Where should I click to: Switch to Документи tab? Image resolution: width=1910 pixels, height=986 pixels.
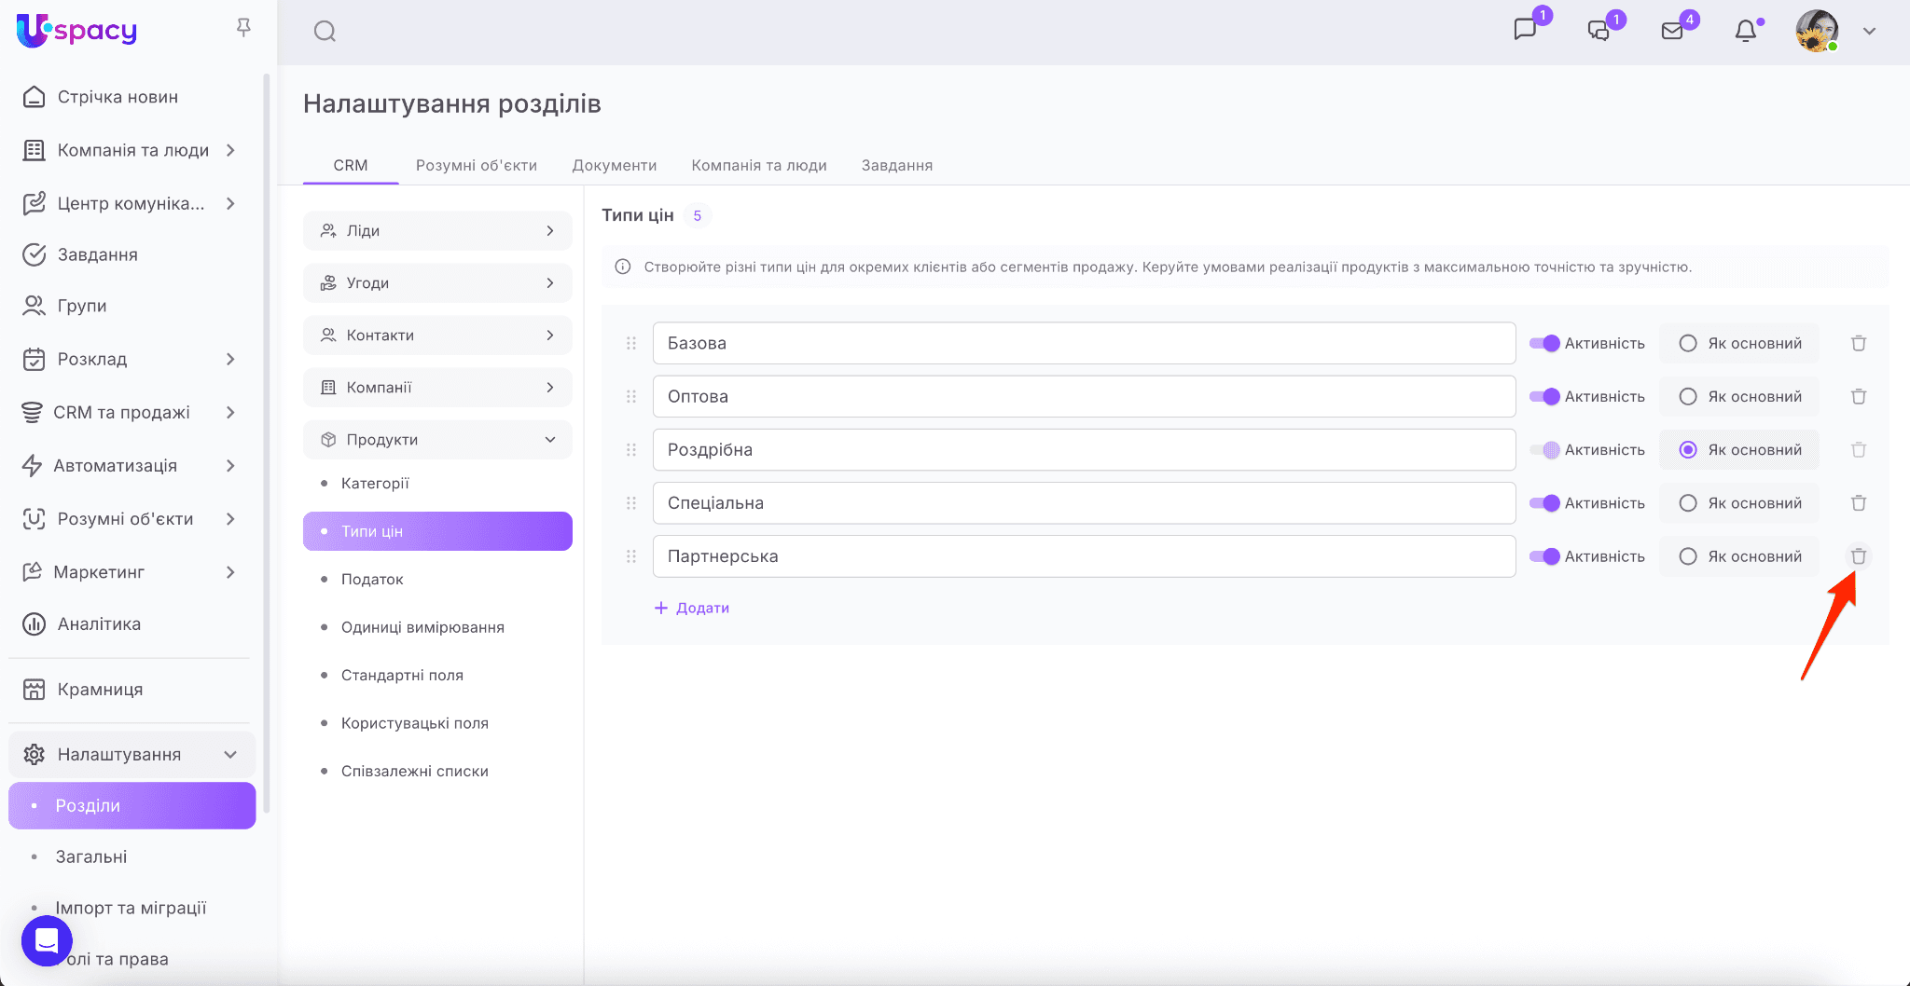click(x=615, y=166)
